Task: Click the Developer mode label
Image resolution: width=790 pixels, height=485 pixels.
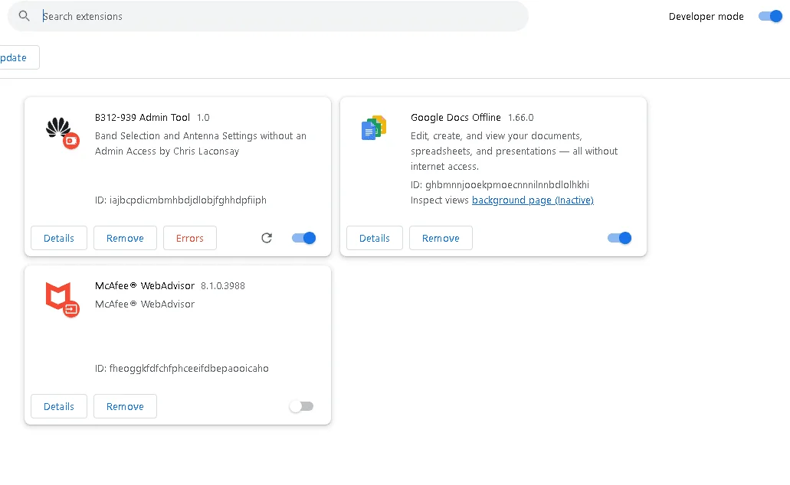Action: click(706, 16)
